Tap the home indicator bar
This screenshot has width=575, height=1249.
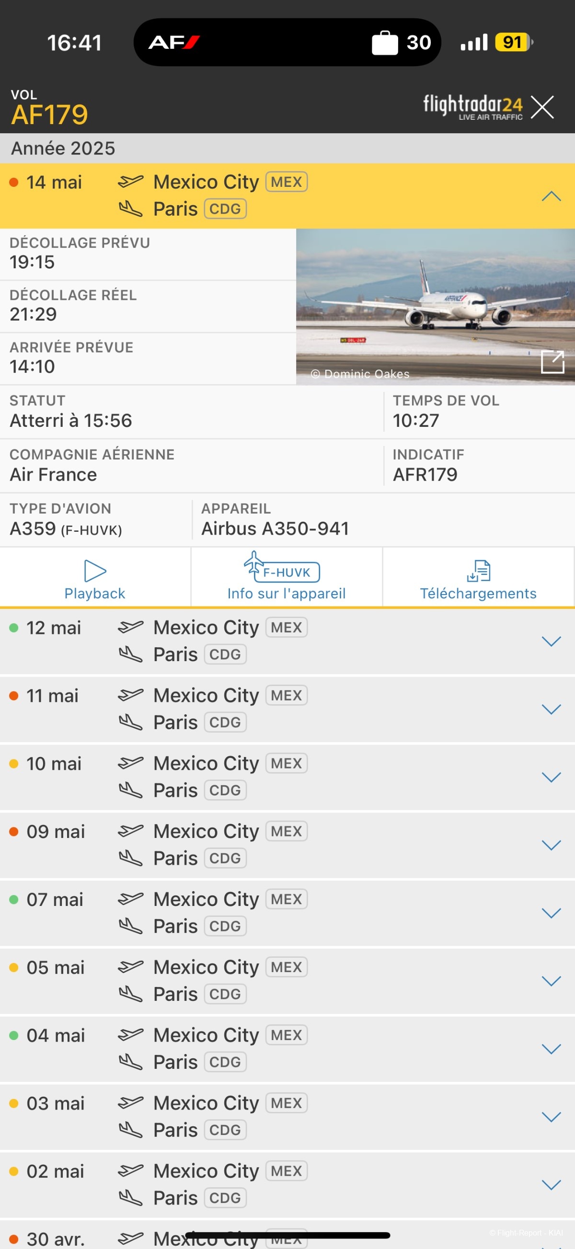pos(287,1235)
